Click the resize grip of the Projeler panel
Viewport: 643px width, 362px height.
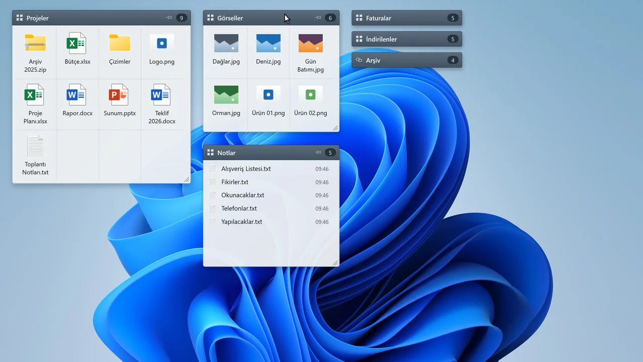coord(187,179)
